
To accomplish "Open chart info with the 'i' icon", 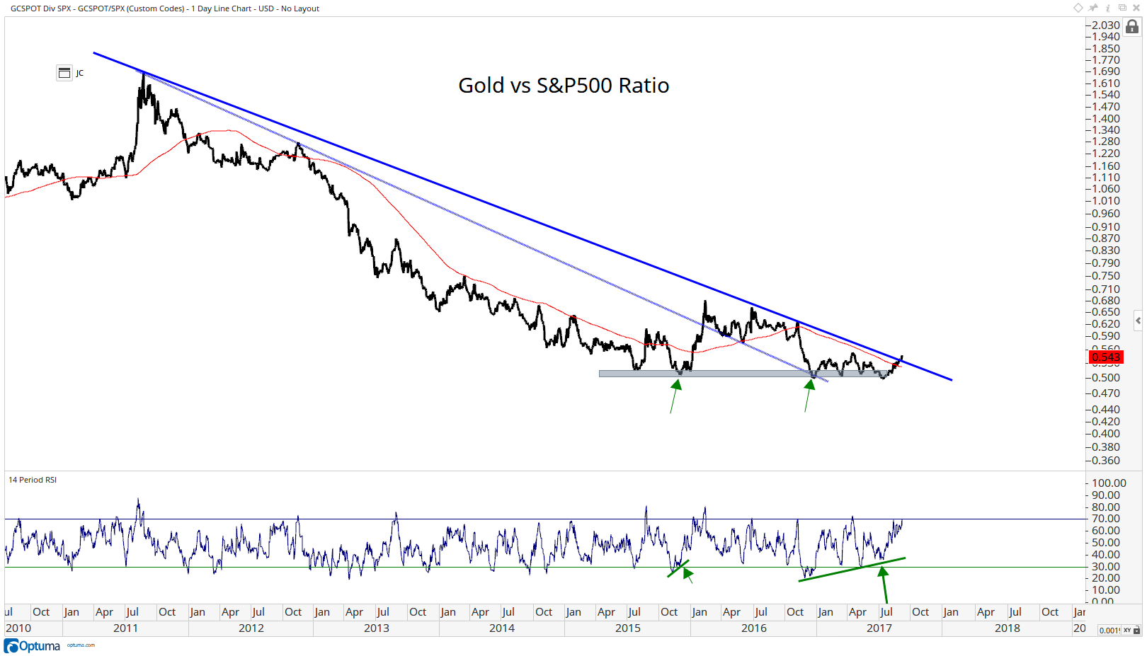I will pos(1108,8).
